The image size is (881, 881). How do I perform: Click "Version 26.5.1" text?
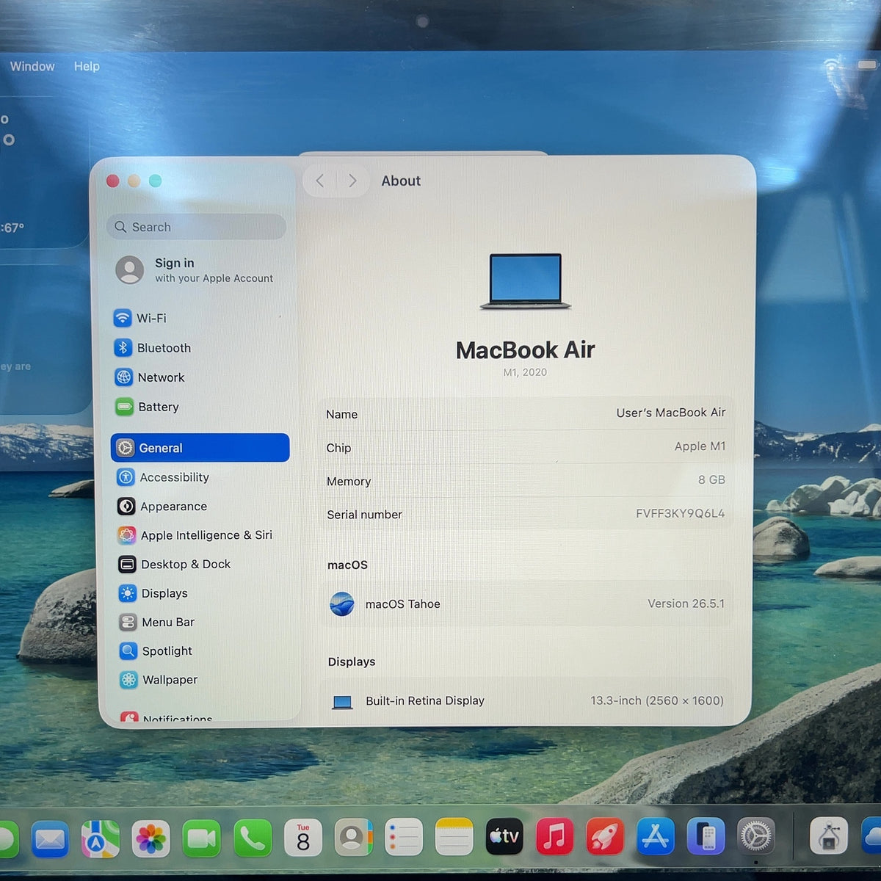pos(686,603)
